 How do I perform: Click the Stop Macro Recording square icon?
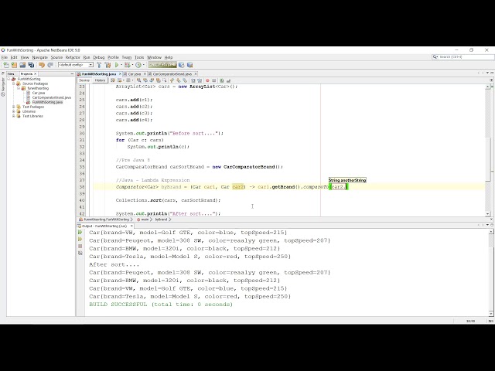(x=213, y=80)
